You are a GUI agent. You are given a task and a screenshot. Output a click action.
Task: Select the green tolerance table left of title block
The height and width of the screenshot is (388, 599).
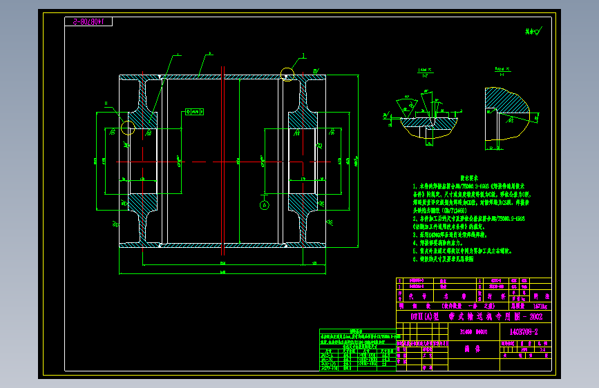[358, 350]
